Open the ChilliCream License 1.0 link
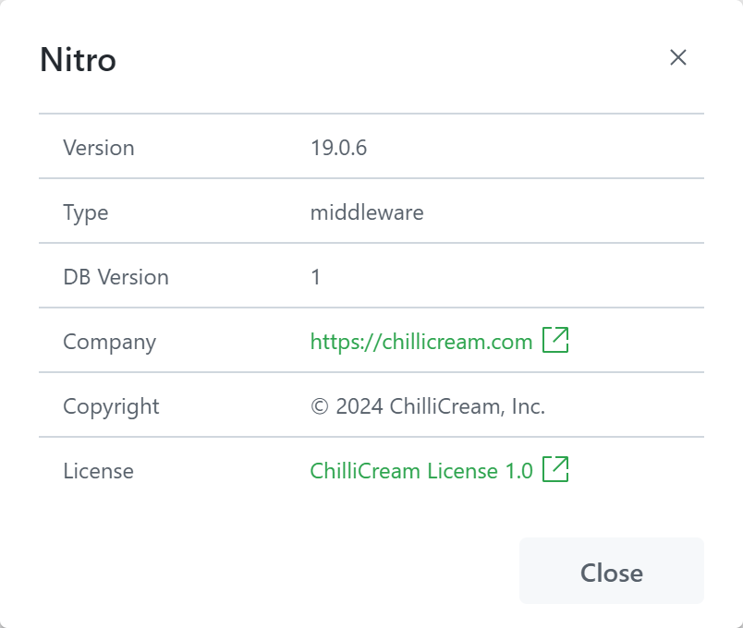 click(x=421, y=471)
